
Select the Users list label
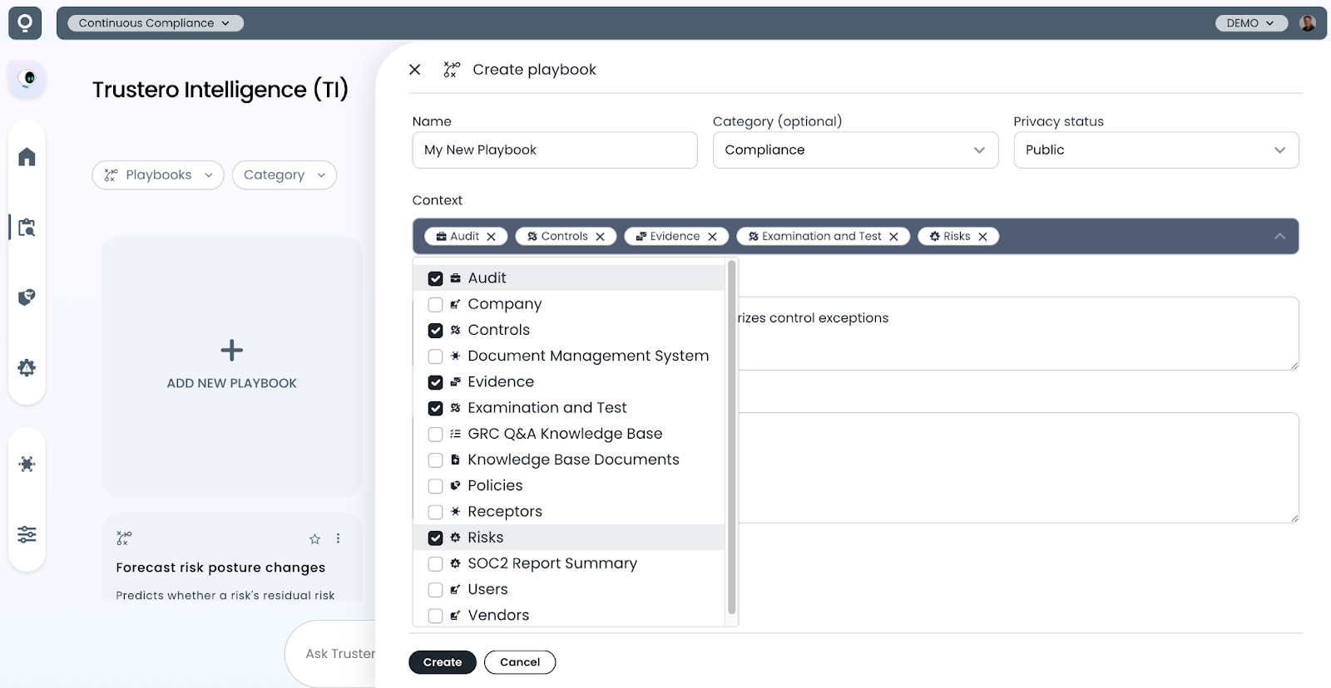point(487,590)
